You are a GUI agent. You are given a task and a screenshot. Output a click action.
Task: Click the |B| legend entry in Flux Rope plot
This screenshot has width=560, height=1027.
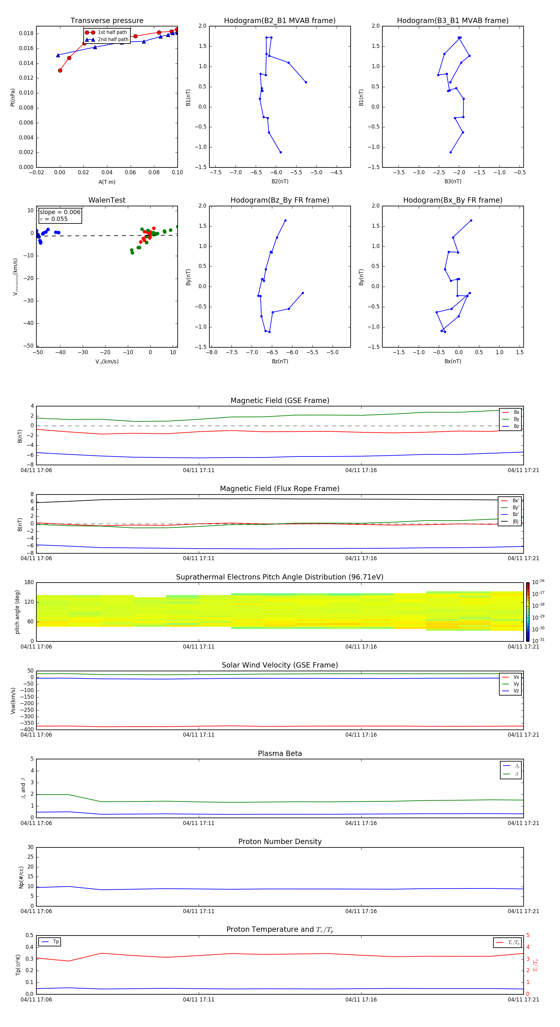[x=510, y=522]
